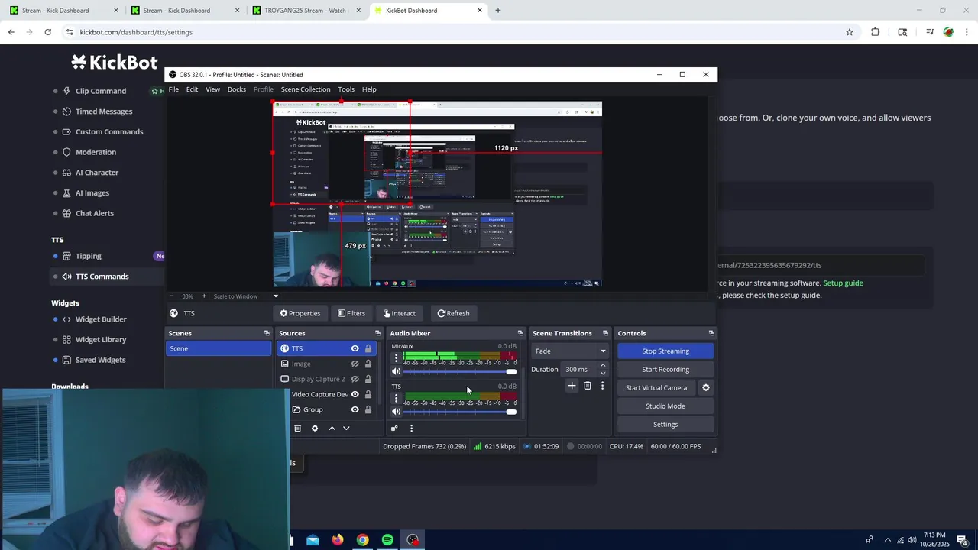Hide the Video Capture Device source
This screenshot has width=978, height=550.
pyautogui.click(x=355, y=394)
